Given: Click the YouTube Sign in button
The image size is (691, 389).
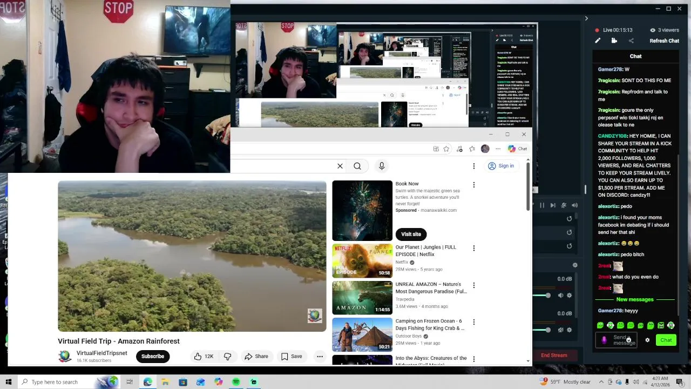Looking at the screenshot, I should click(501, 166).
